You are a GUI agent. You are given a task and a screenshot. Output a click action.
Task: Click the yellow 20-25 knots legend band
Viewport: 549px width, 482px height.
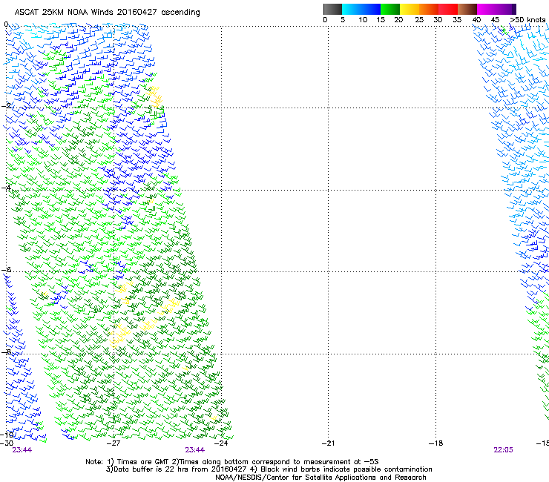point(410,9)
